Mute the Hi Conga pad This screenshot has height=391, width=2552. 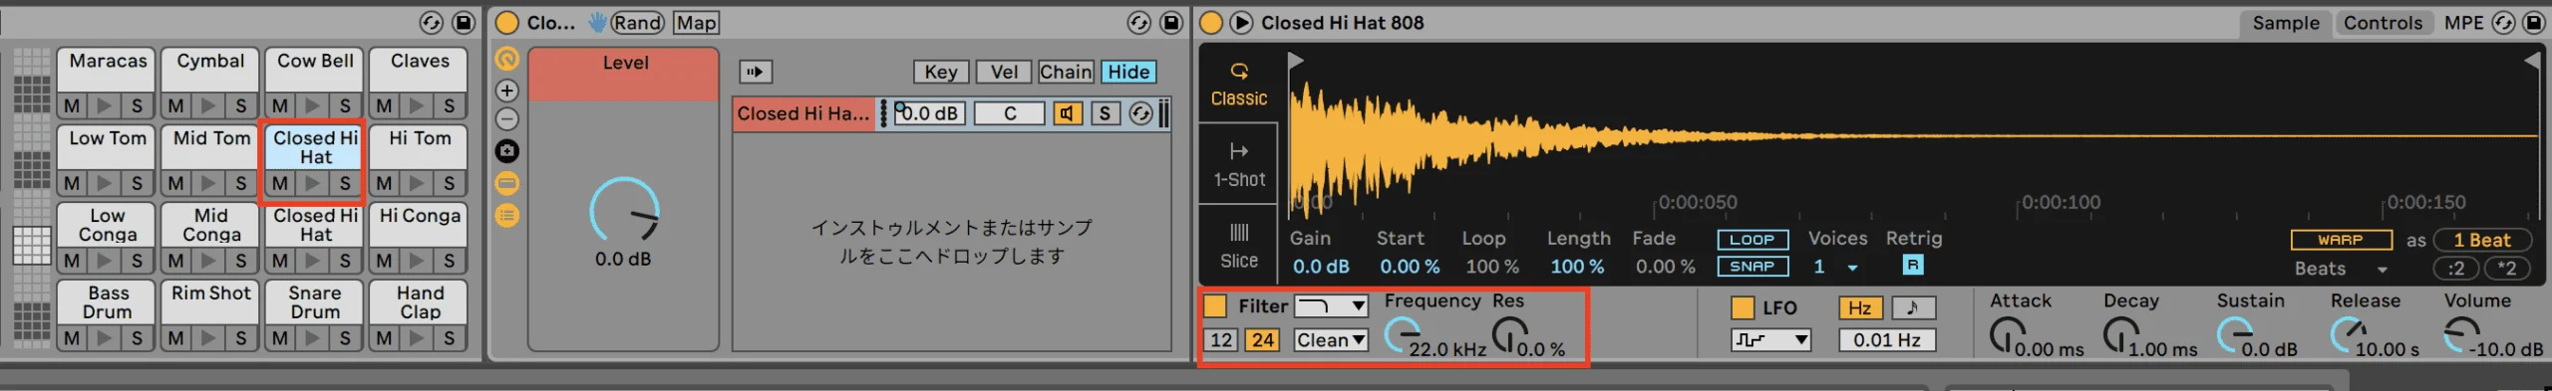click(x=384, y=261)
